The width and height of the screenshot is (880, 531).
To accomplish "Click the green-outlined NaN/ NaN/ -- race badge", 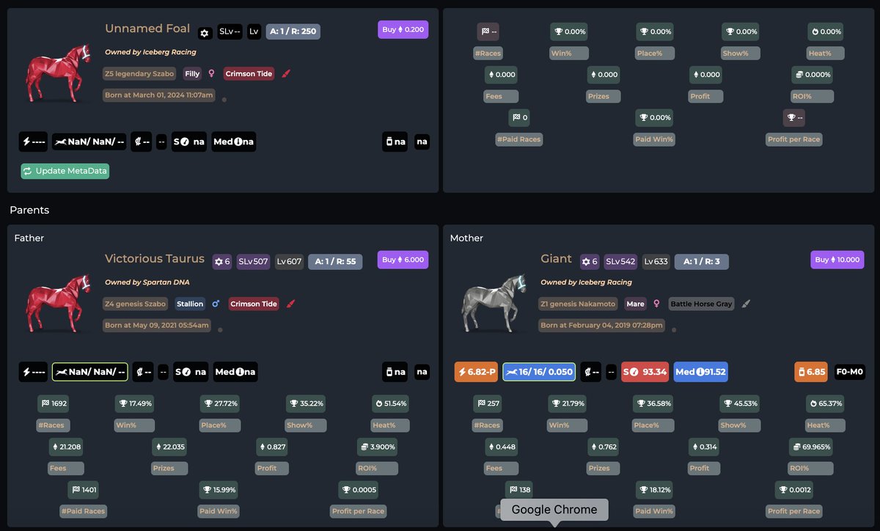I will click(89, 372).
